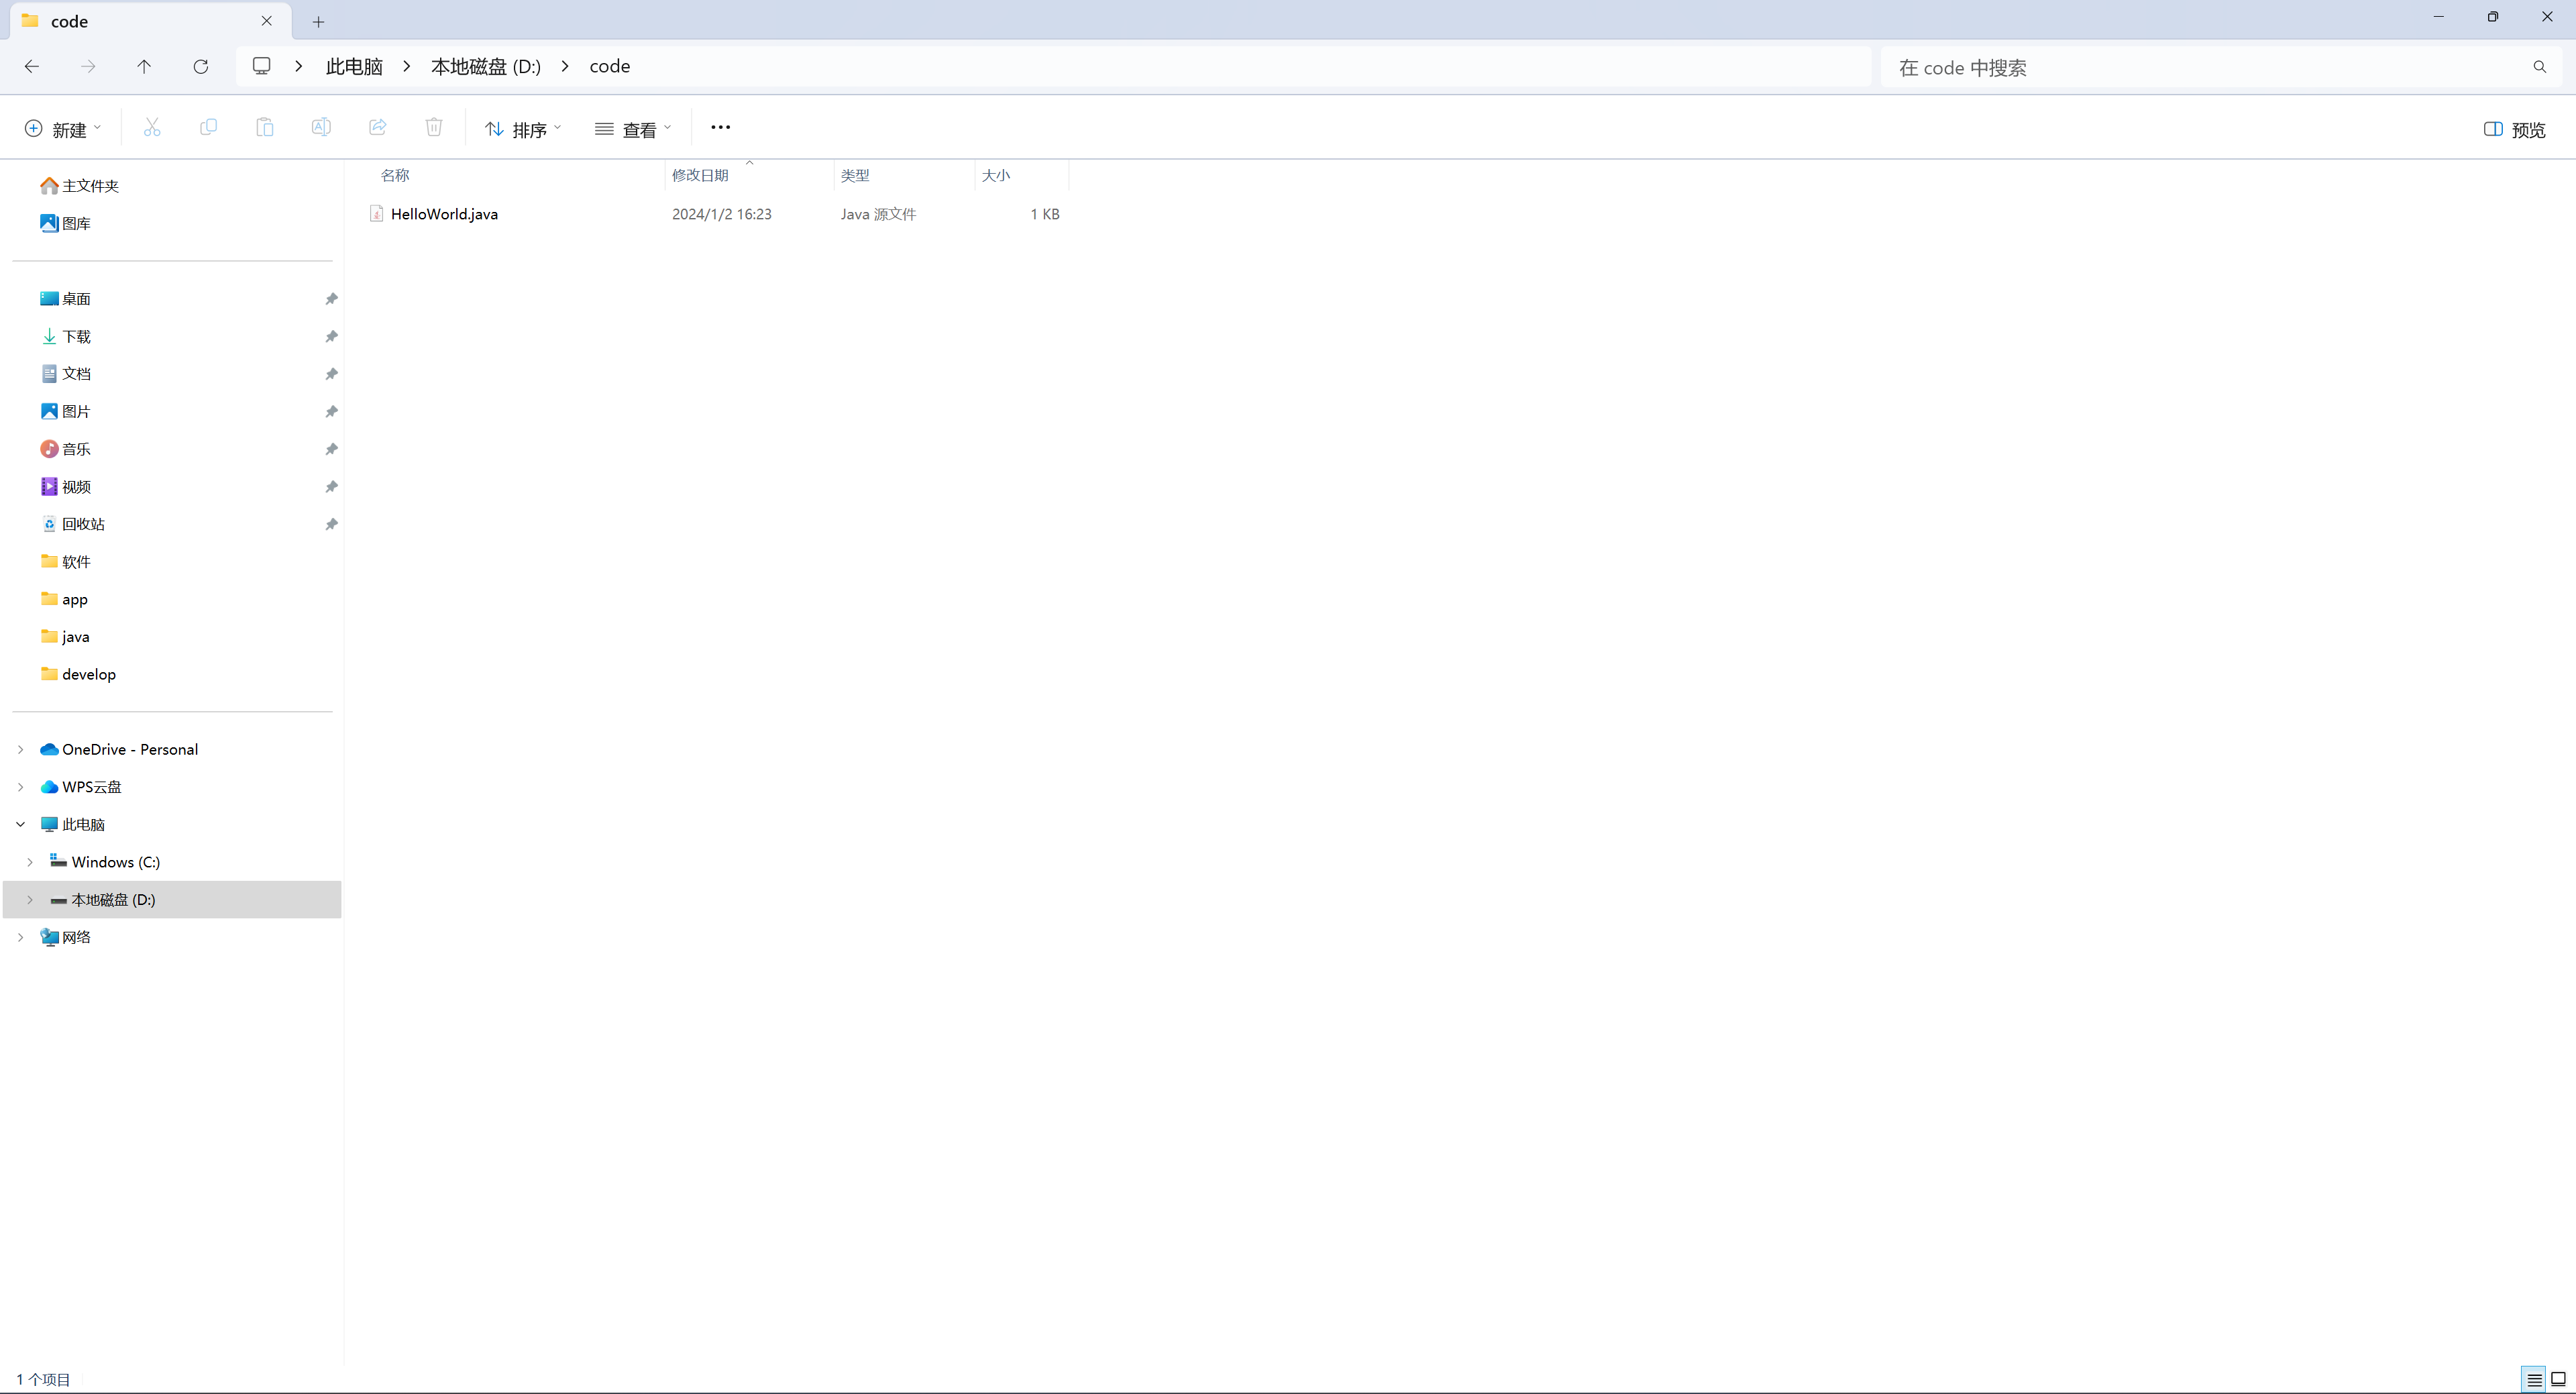The height and width of the screenshot is (1394, 2576).
Task: Switch to large icons view in status bar
Action: 2558,1380
